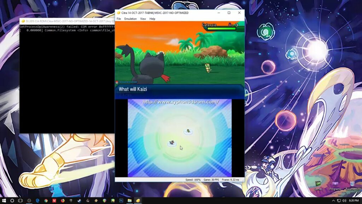Image resolution: width=362 pixels, height=204 pixels.
Task: Click the volume speaker icon in tray
Action: [344, 200]
